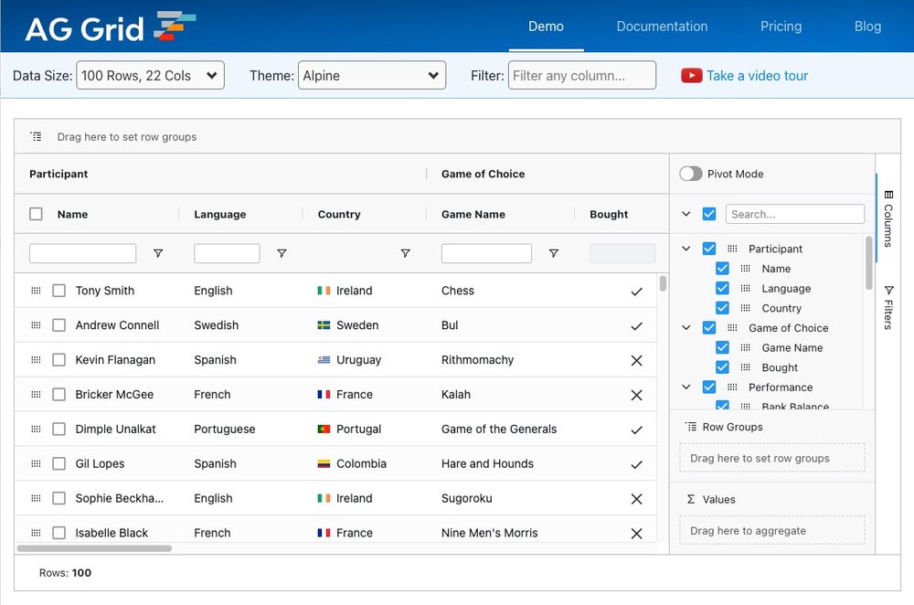This screenshot has height=605, width=914.
Task: Click the Take a video tour link
Action: [x=756, y=76]
